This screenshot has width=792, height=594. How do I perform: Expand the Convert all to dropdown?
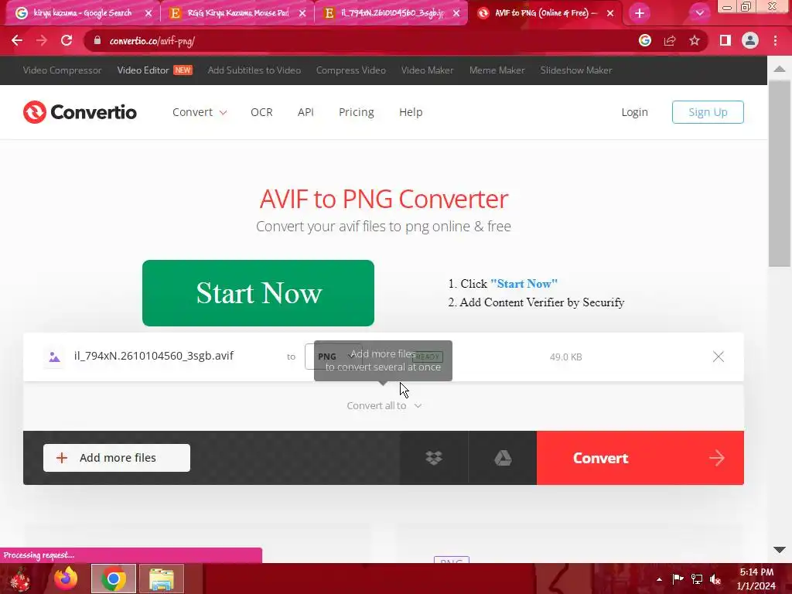pyautogui.click(x=384, y=405)
